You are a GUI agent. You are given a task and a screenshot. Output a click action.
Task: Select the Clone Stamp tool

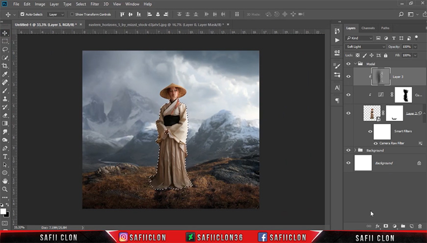(x=5, y=99)
